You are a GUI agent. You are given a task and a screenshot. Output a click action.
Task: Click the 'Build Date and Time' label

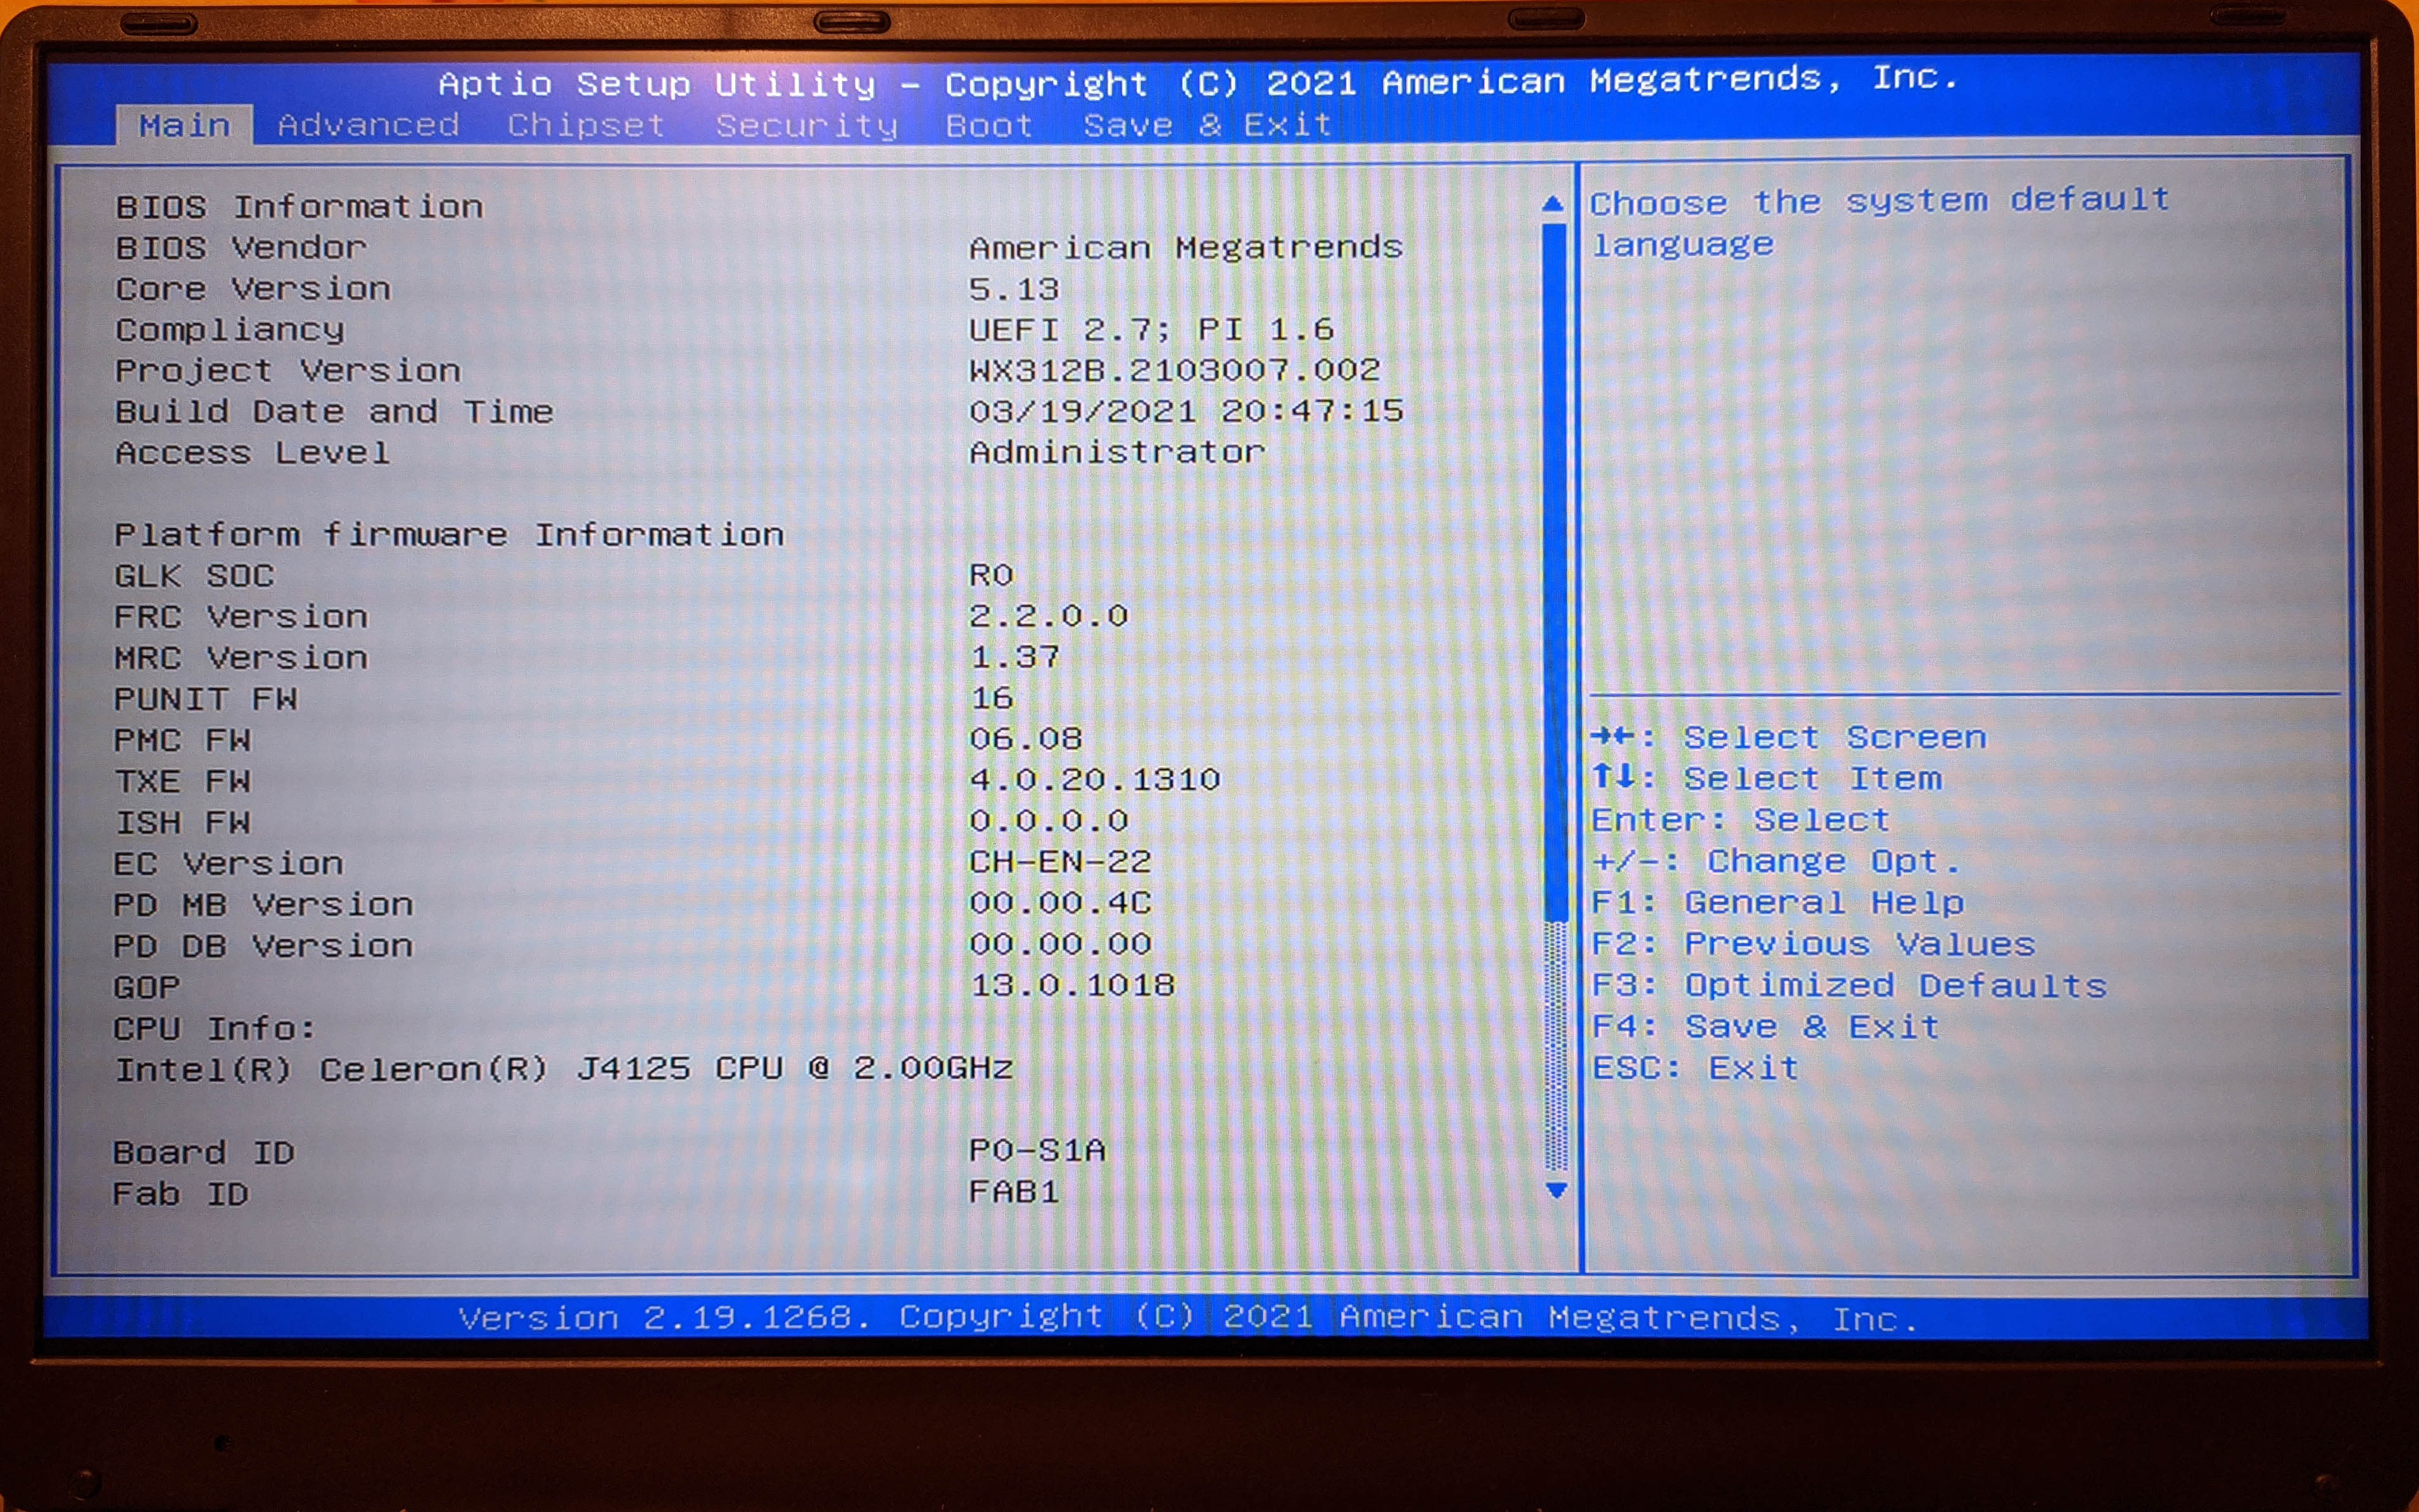pos(334,411)
